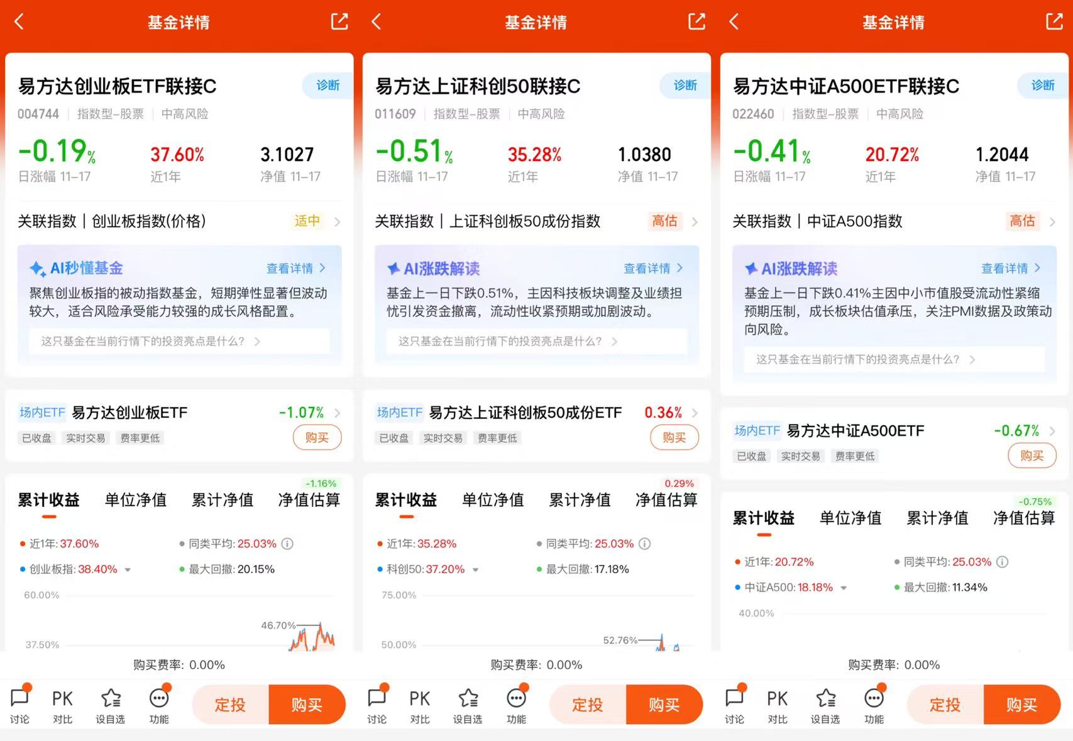The image size is (1073, 741).
Task: Click info icon beside 同类平均 in 创业板 fund
Action: coord(287,543)
